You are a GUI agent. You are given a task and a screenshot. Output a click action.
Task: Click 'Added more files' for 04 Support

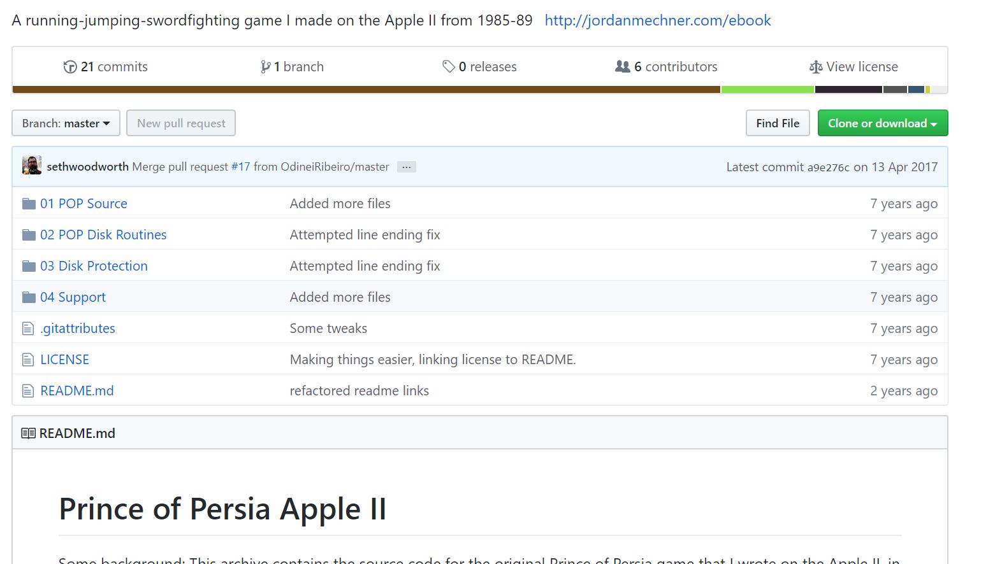tap(340, 297)
